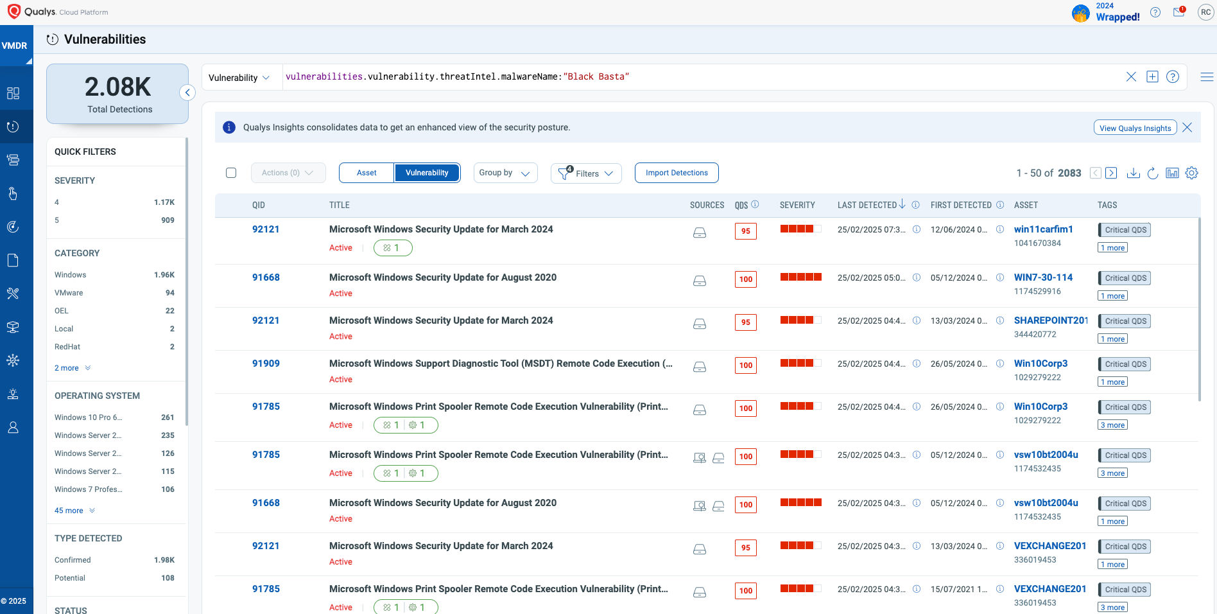Expand 2 more categories
Viewport: 1217px width, 614px height.
point(73,368)
